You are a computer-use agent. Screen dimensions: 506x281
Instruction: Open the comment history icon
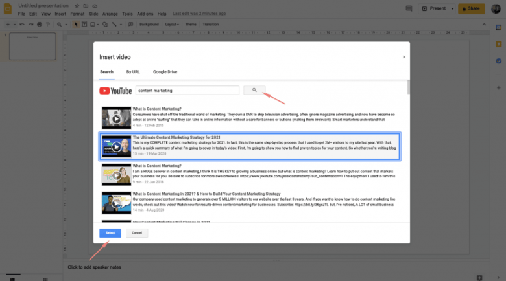point(409,8)
